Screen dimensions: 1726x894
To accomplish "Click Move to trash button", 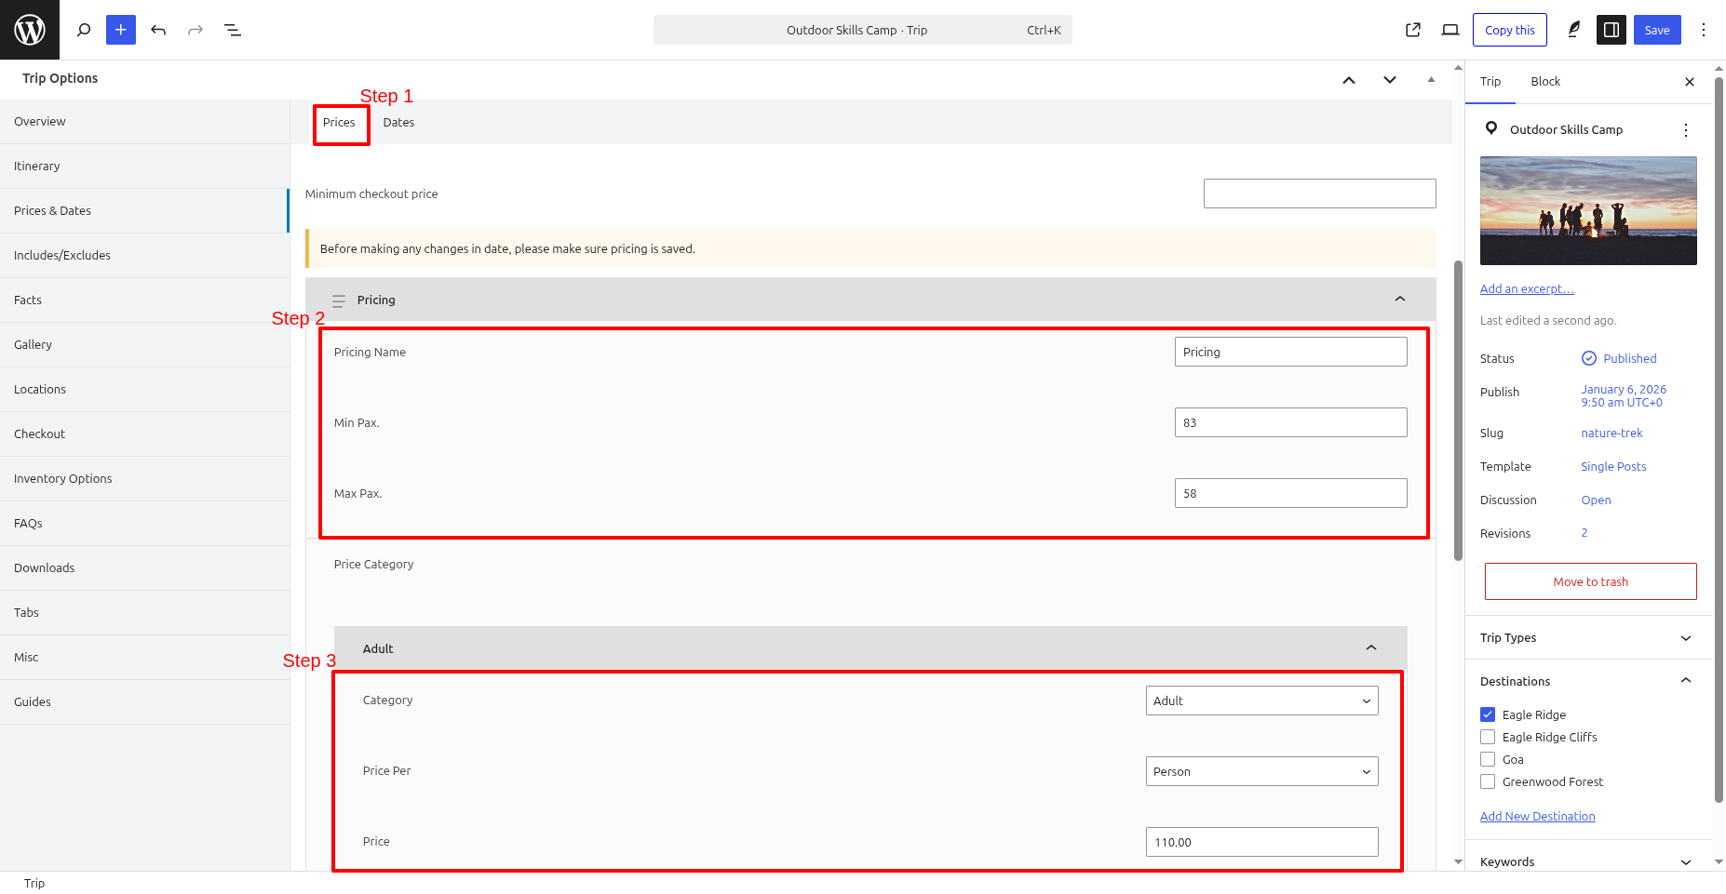I will [x=1591, y=581].
